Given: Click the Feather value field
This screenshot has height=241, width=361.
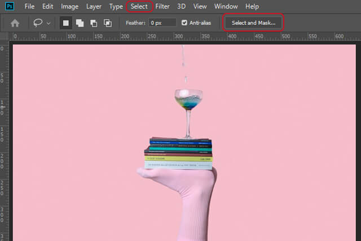Looking at the screenshot, I should coord(162,23).
